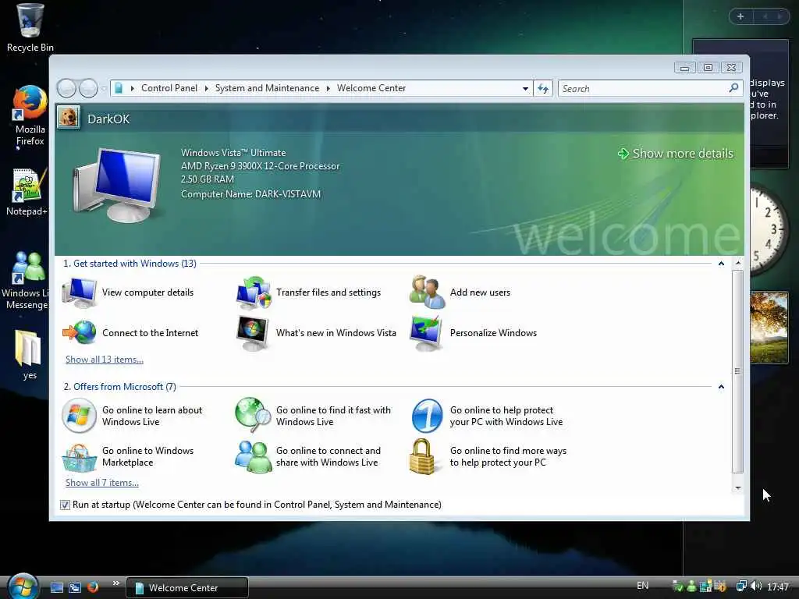Expand the arrow after Control Panel breadcrumb
799x599 pixels.
point(206,89)
